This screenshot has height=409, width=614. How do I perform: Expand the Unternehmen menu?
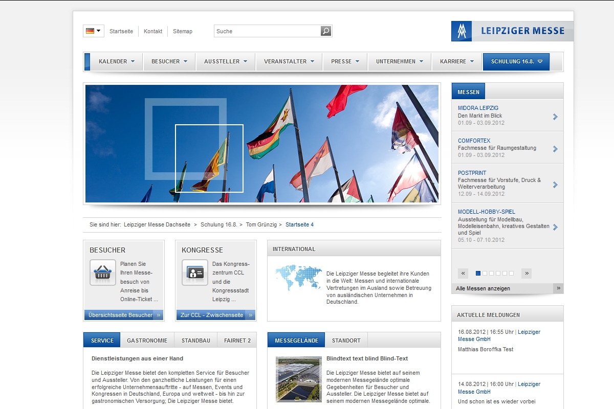(400, 61)
